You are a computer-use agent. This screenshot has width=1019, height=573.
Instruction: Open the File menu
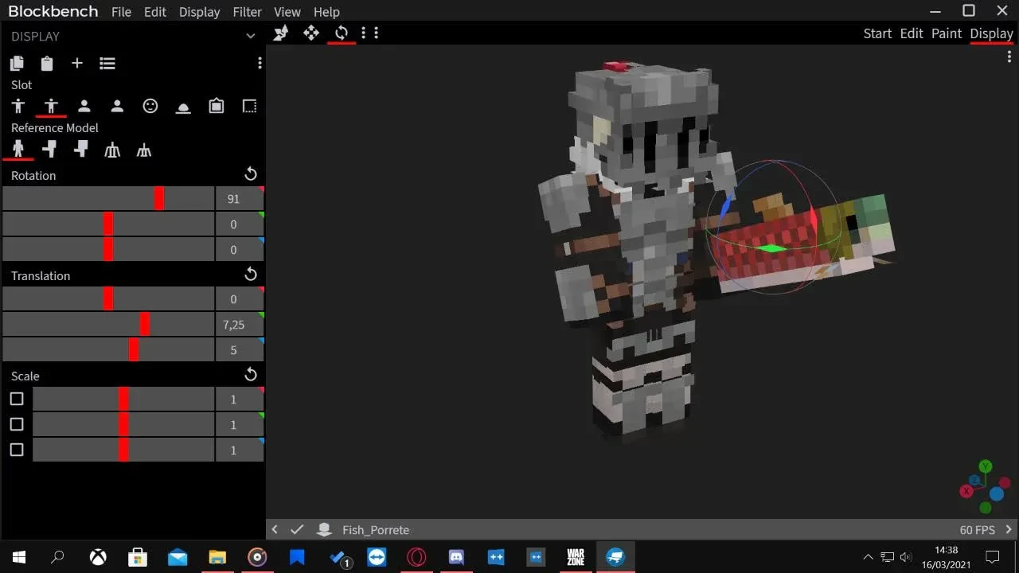coord(121,12)
